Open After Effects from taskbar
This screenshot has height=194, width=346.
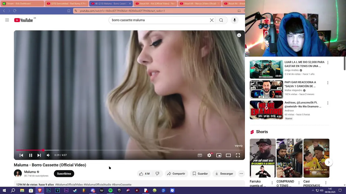tap(66, 190)
